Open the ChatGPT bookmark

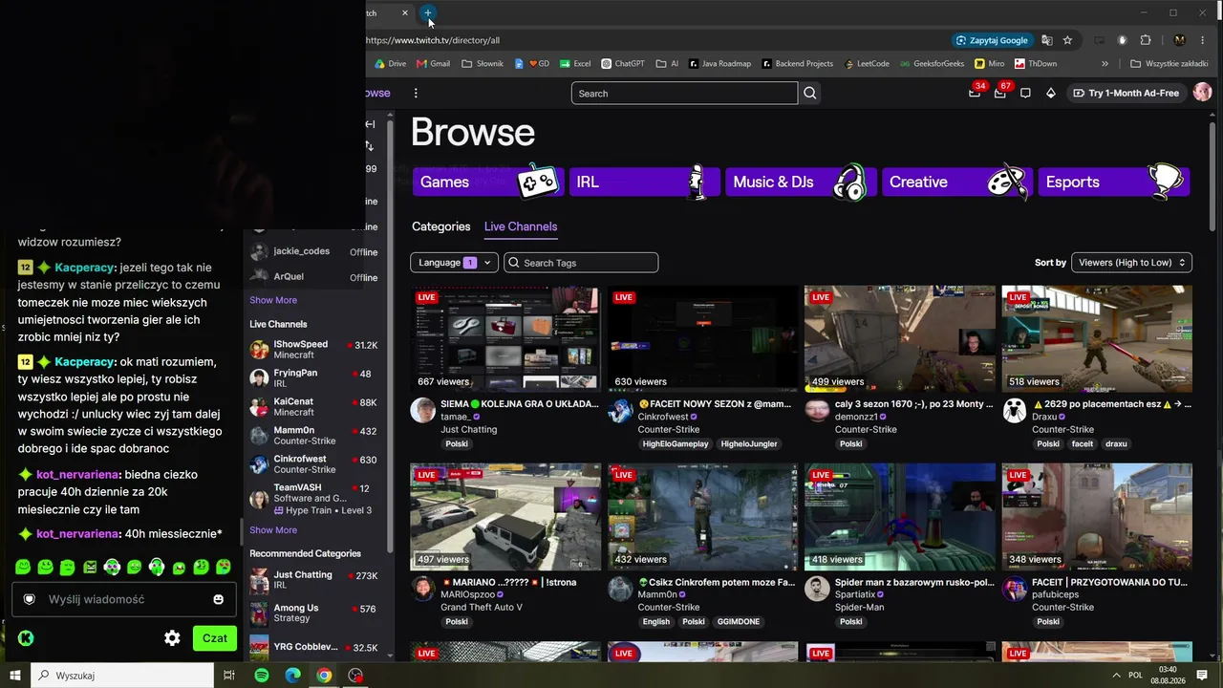pyautogui.click(x=623, y=64)
